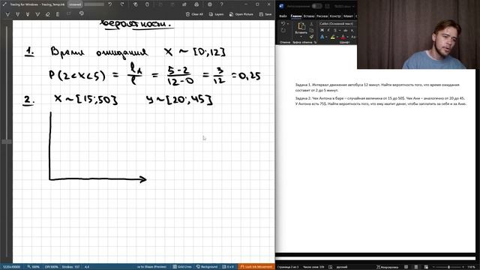The height and width of the screenshot is (270, 480).
Task: Click the Ink to Shape (Preview) status item
Action: pos(151,267)
